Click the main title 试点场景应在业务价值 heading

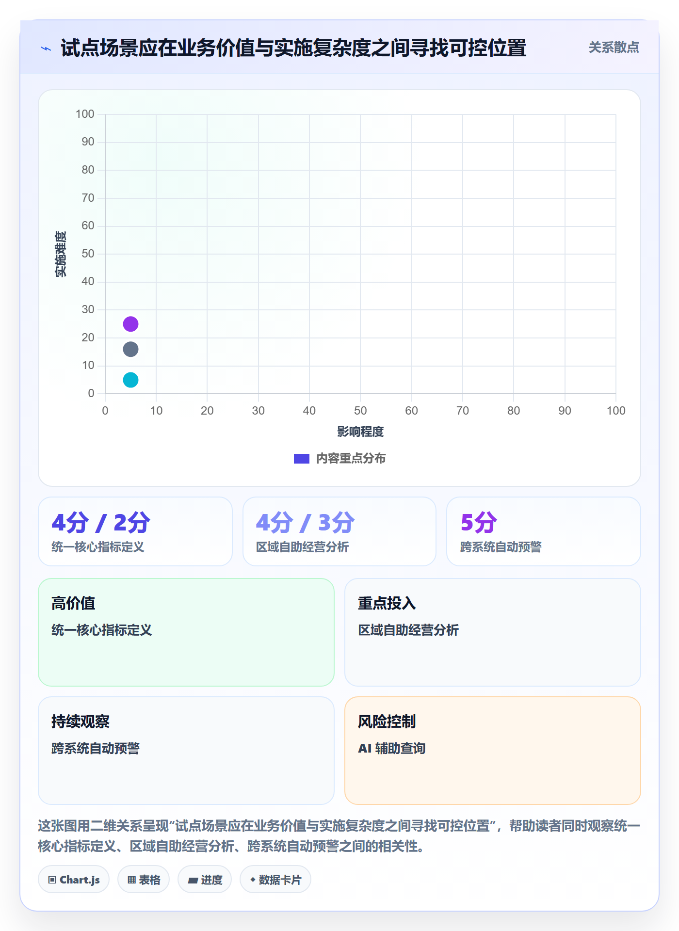coord(293,48)
